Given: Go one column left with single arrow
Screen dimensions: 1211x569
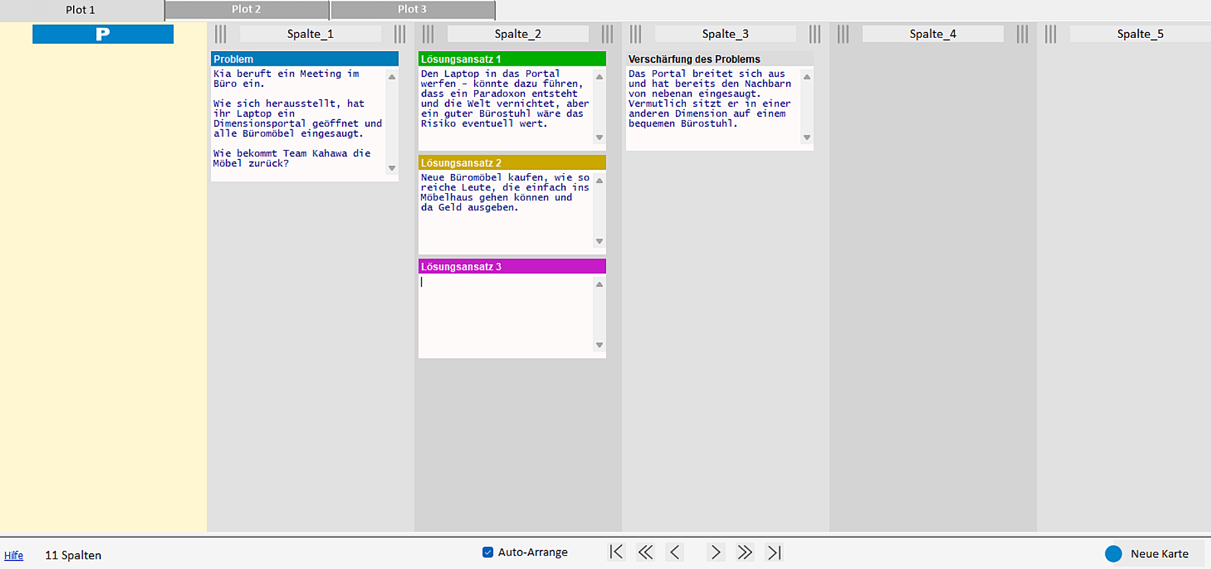Looking at the screenshot, I should pyautogui.click(x=675, y=552).
